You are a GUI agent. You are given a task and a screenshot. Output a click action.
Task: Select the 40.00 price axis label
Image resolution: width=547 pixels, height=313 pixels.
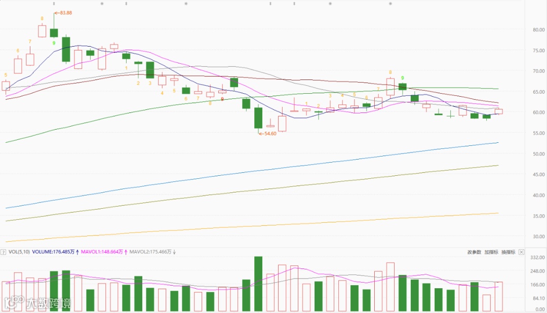click(x=538, y=195)
